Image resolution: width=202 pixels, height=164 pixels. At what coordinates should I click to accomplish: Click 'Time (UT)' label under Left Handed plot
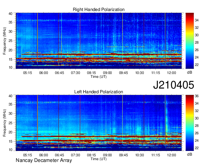click(99, 159)
